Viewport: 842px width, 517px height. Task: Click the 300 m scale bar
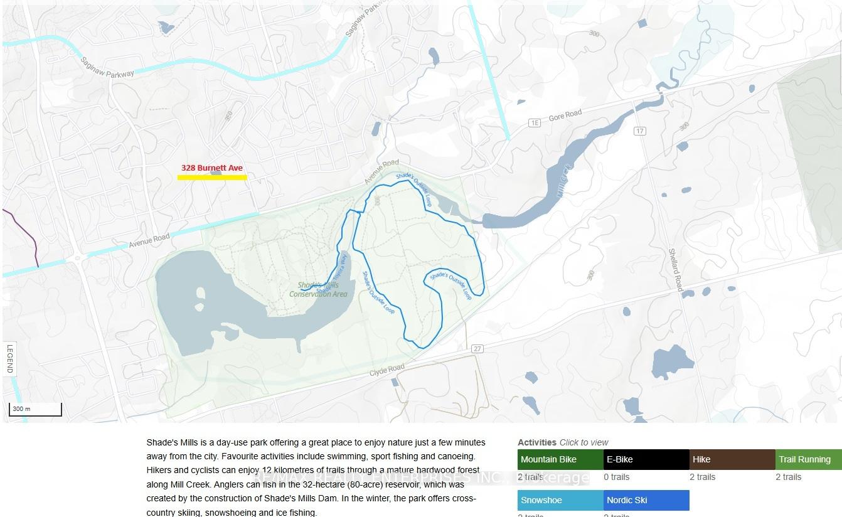tap(35, 409)
